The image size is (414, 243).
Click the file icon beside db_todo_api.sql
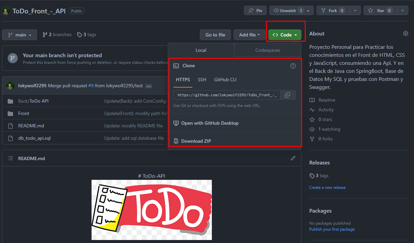pyautogui.click(x=10, y=138)
